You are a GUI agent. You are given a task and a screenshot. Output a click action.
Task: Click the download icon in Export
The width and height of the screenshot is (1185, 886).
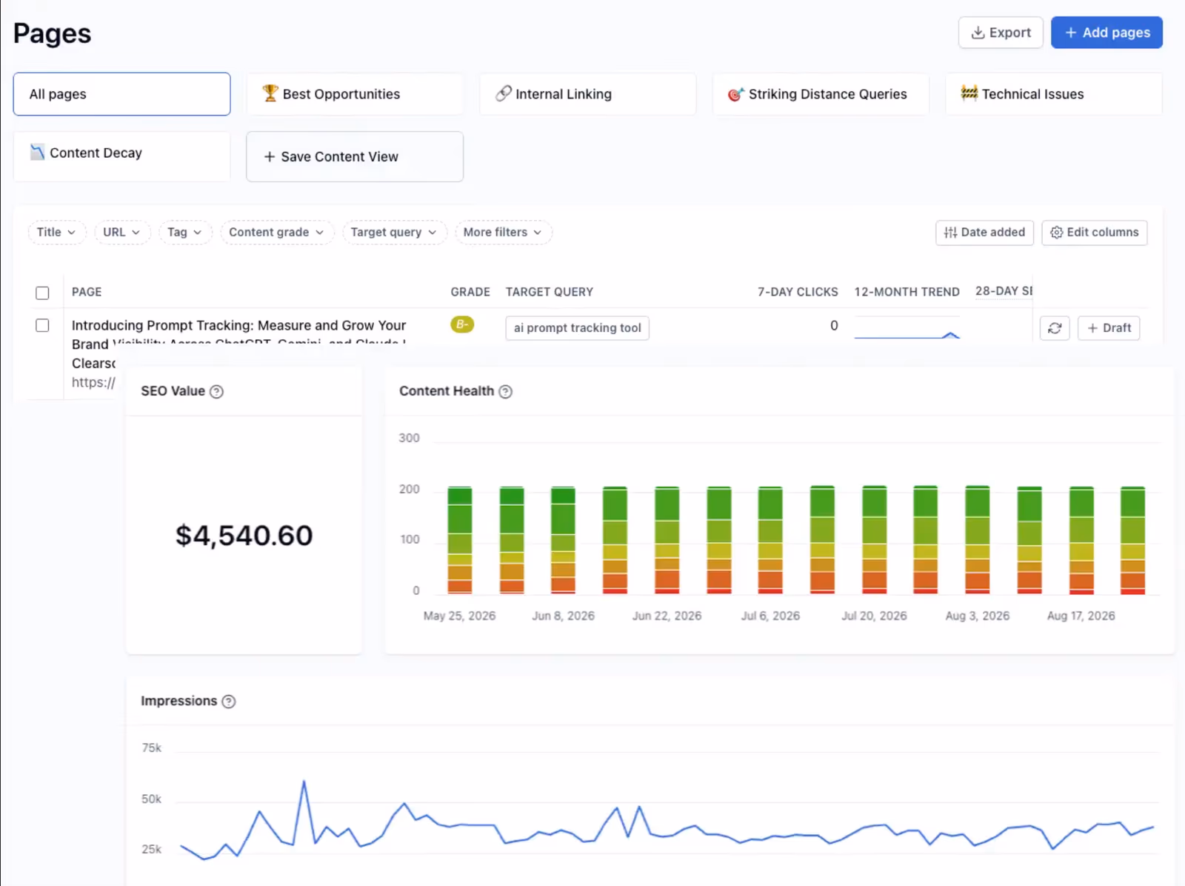coord(978,33)
